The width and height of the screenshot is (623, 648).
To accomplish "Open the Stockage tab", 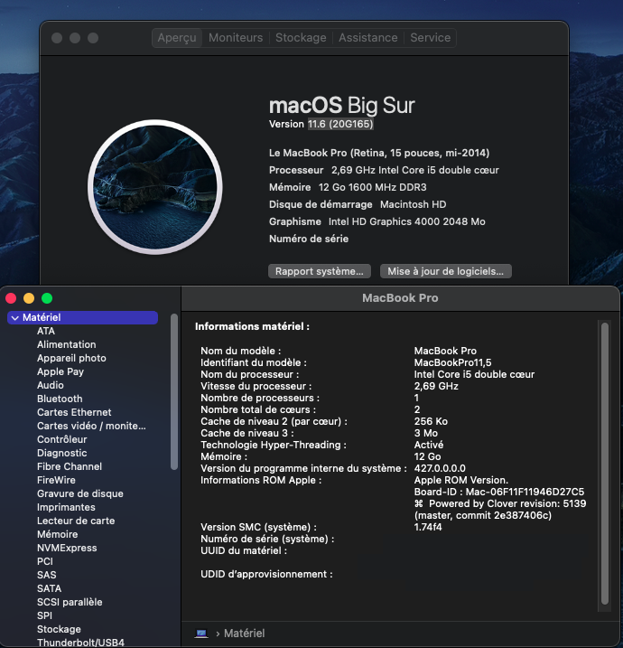I will 301,38.
